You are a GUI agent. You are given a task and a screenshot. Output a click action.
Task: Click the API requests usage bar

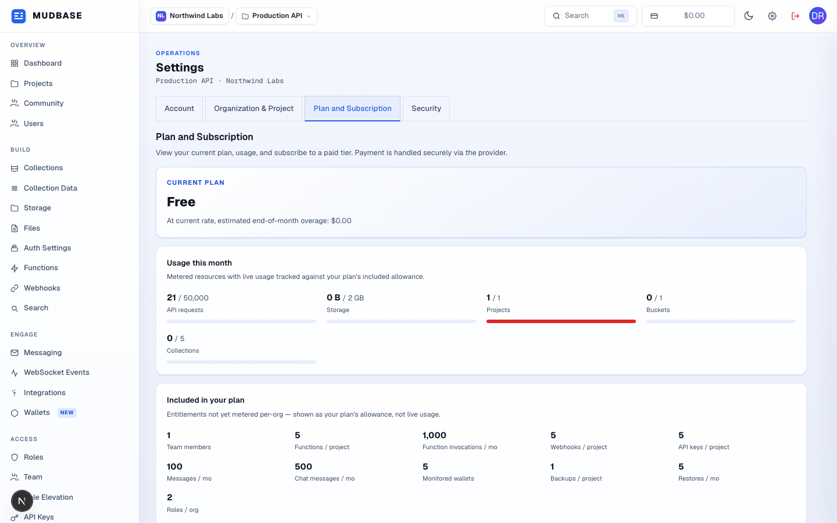click(241, 321)
